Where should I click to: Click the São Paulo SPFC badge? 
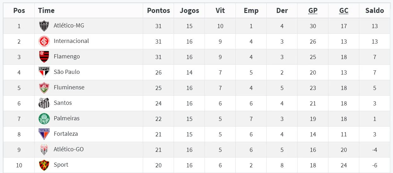44,72
